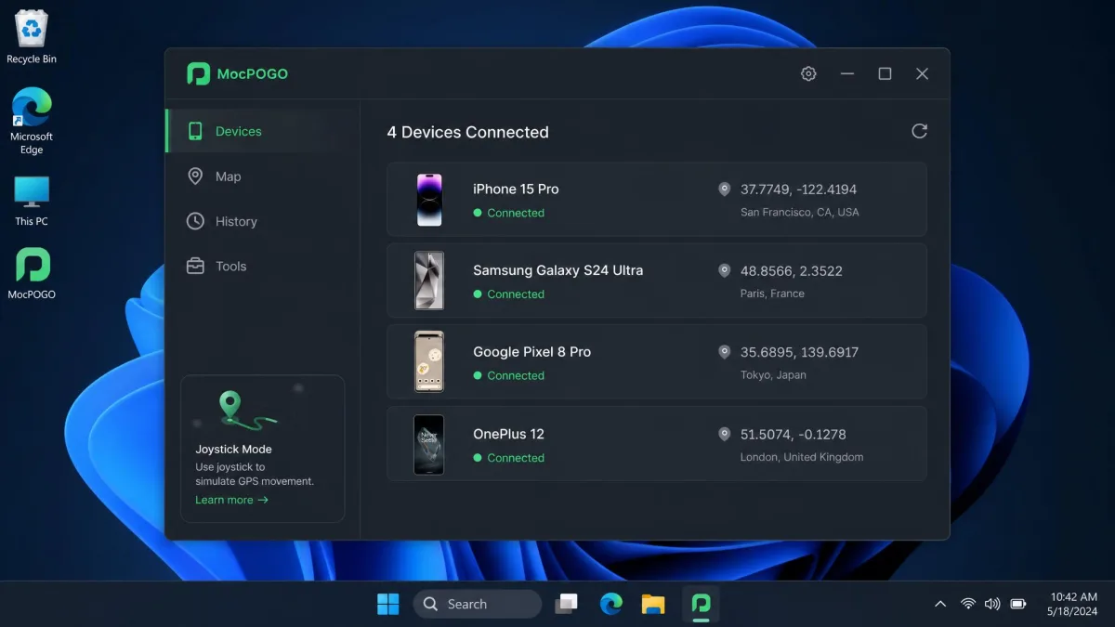The image size is (1115, 627).
Task: Click coordinates 37.7749, -122.4194
Action: point(798,189)
